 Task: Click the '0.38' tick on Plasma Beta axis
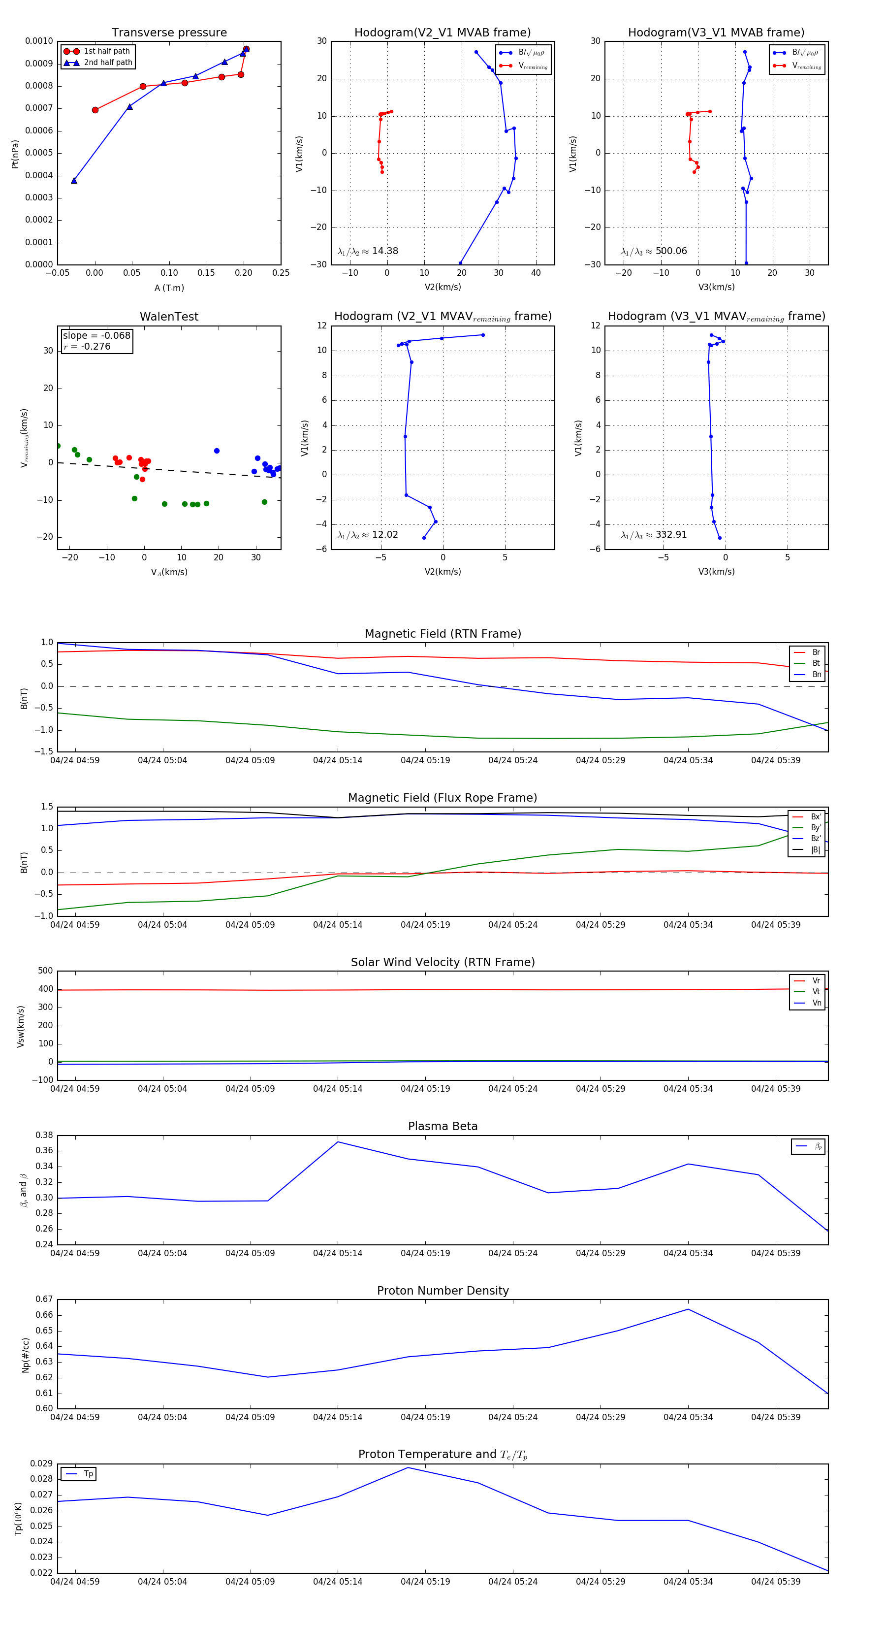[44, 1135]
